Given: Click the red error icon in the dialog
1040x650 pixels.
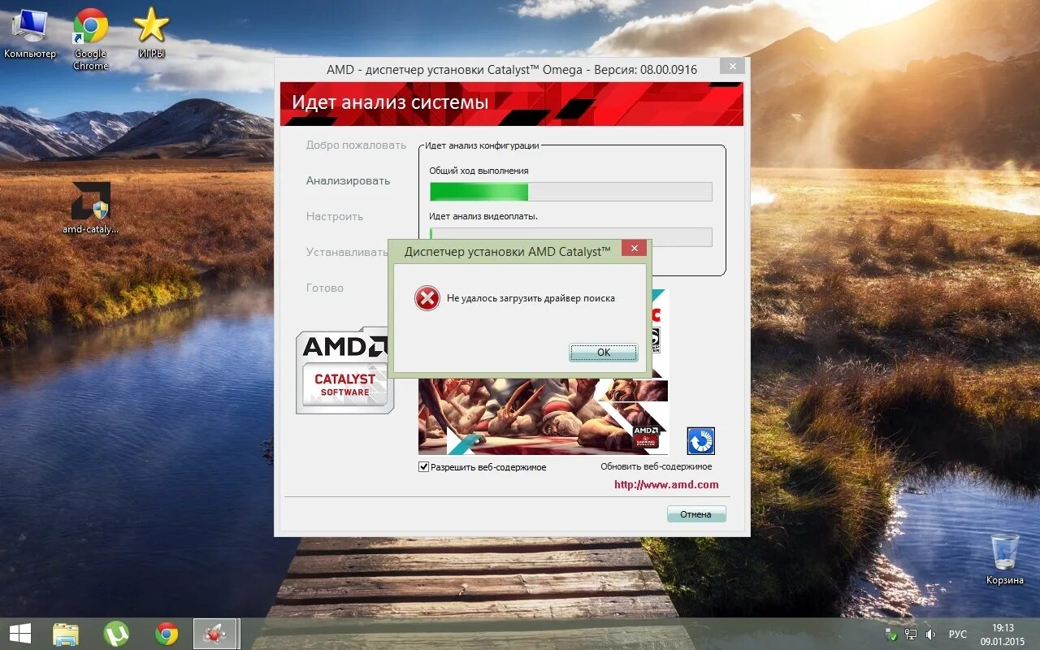Looking at the screenshot, I should 427,298.
